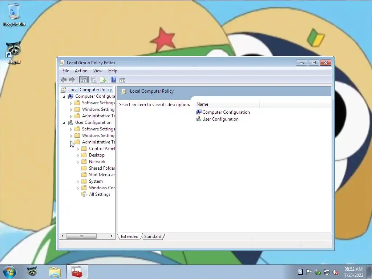Expand Windows Settings under User Configuration
This screenshot has height=279, width=372.
tap(71, 136)
